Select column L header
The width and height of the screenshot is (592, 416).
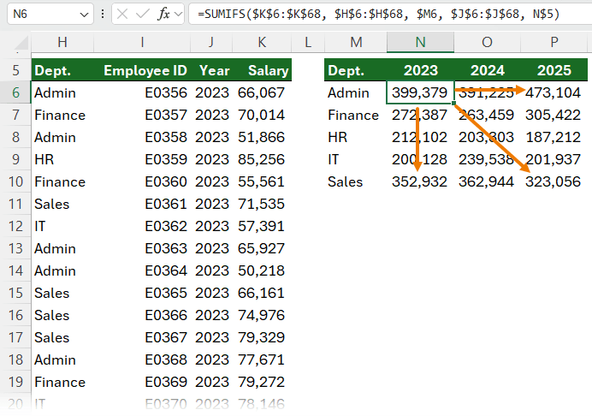308,42
